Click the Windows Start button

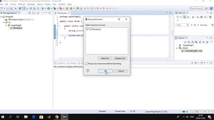[x=3, y=117]
